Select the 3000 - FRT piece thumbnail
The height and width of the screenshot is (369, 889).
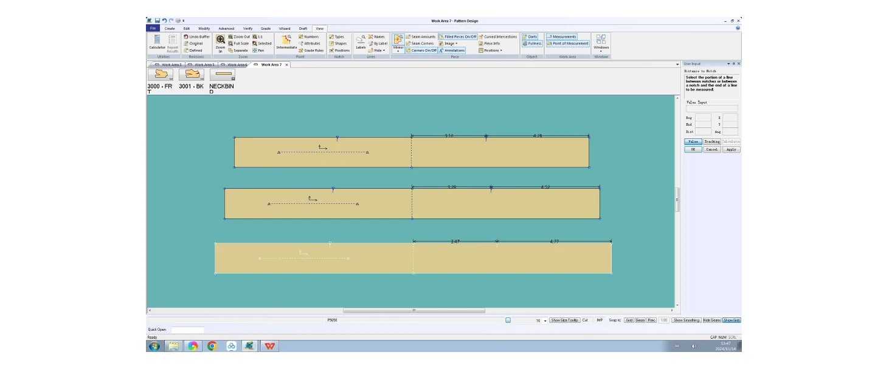coord(161,75)
